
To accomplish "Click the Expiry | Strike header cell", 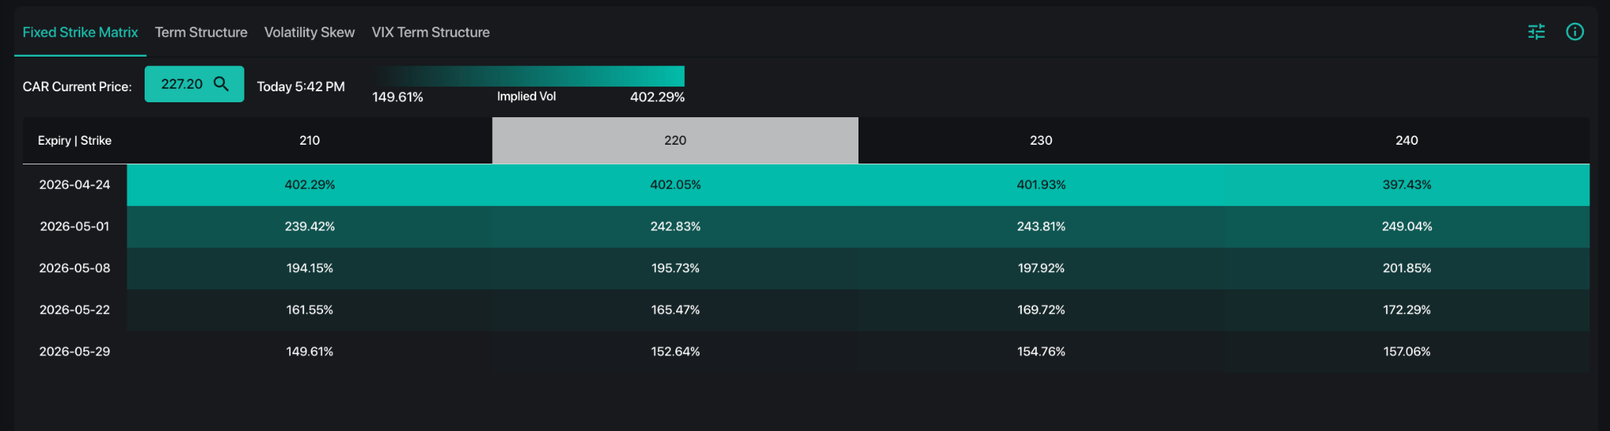I will point(75,141).
